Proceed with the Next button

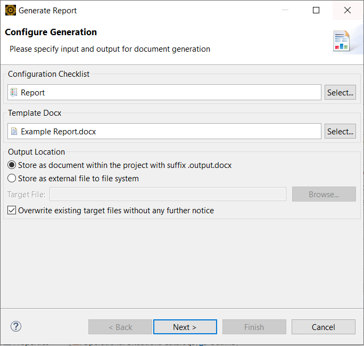185,327
